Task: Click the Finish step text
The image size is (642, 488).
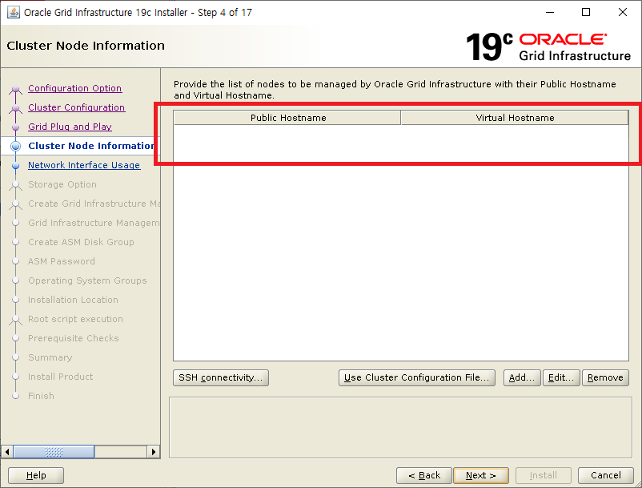Action: click(41, 396)
